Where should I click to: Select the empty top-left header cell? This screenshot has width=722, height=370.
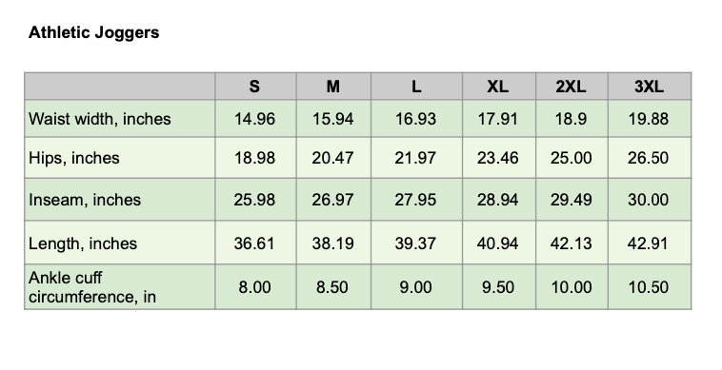click(x=120, y=86)
